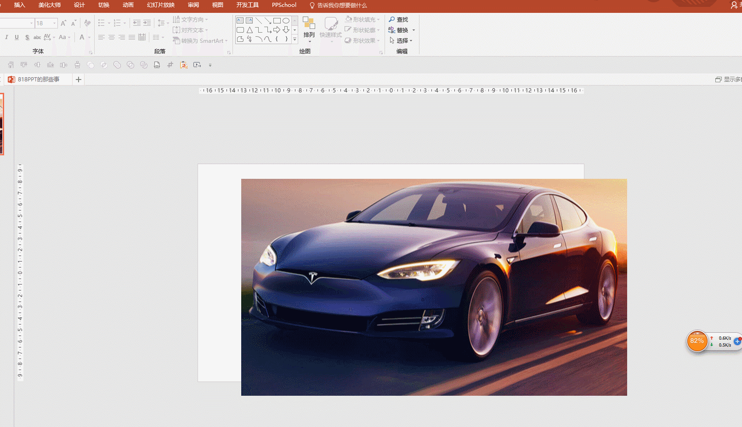The height and width of the screenshot is (427, 742).
Task: Expand the bullet list options
Action: click(109, 23)
